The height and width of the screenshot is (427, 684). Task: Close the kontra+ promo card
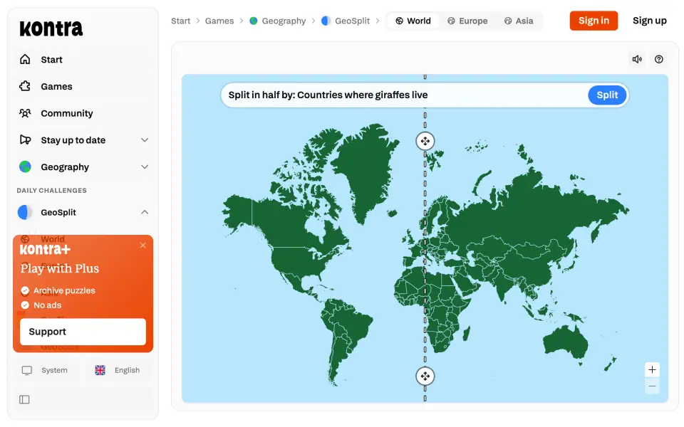142,246
